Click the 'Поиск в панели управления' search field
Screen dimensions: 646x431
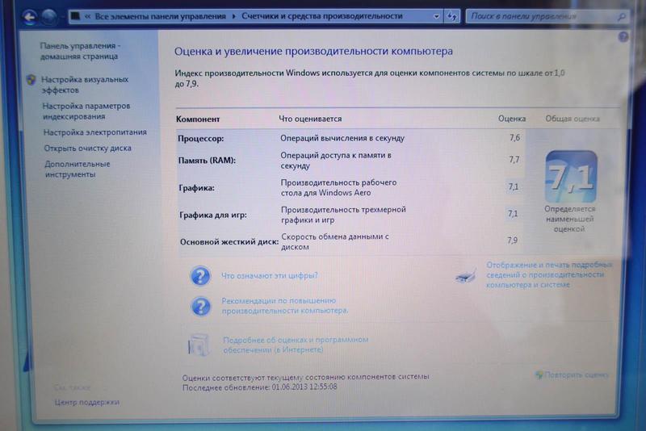click(x=541, y=15)
